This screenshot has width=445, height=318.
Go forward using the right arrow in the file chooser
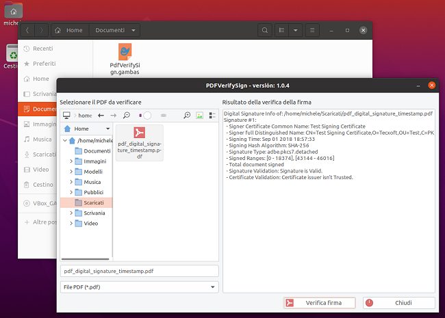point(114,116)
